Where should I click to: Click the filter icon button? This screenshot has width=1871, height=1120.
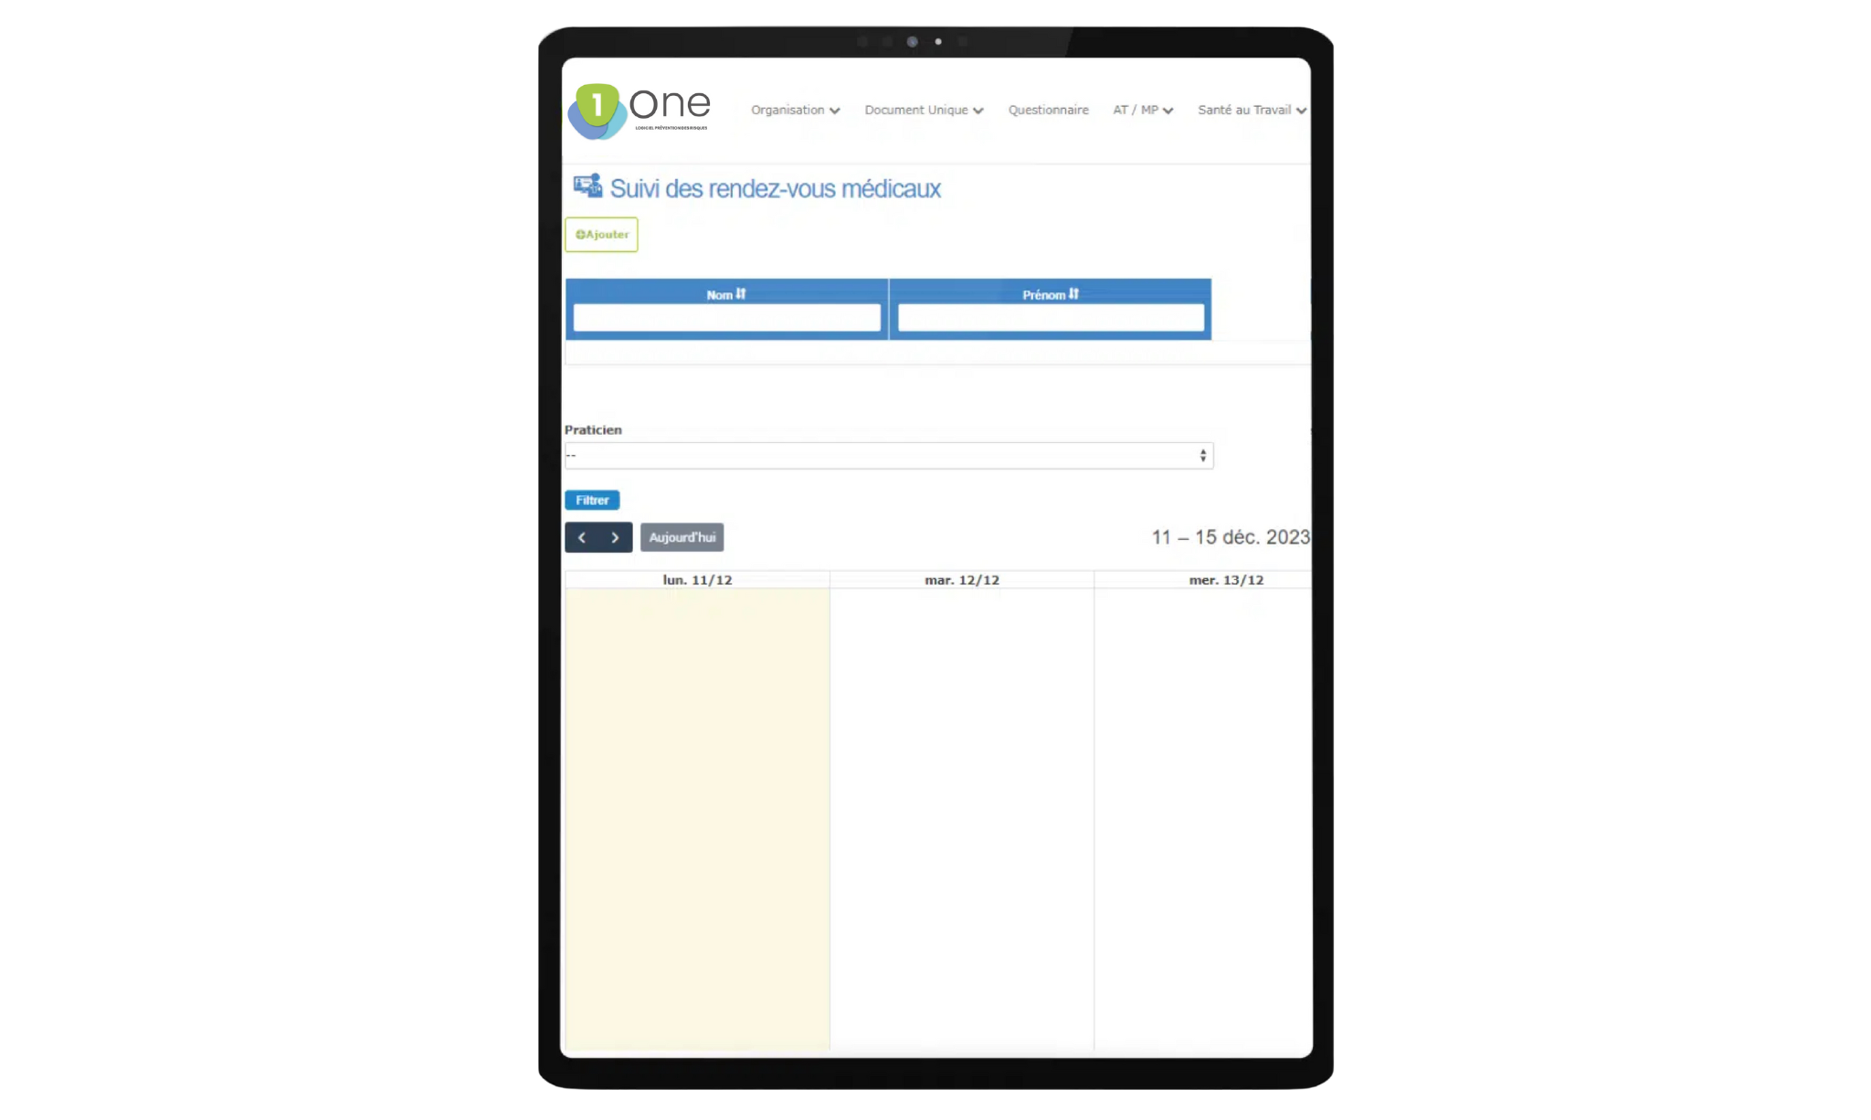pos(592,499)
